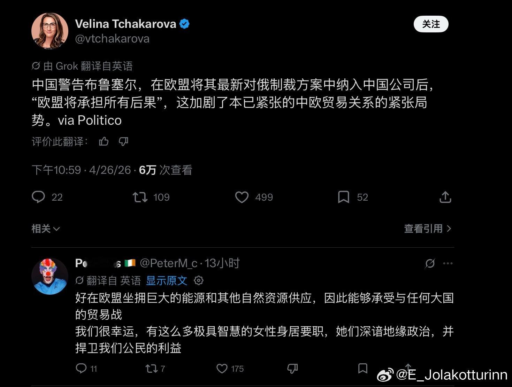Rate the translation with thumbs up
Image resolution: width=512 pixels, height=387 pixels.
point(104,141)
